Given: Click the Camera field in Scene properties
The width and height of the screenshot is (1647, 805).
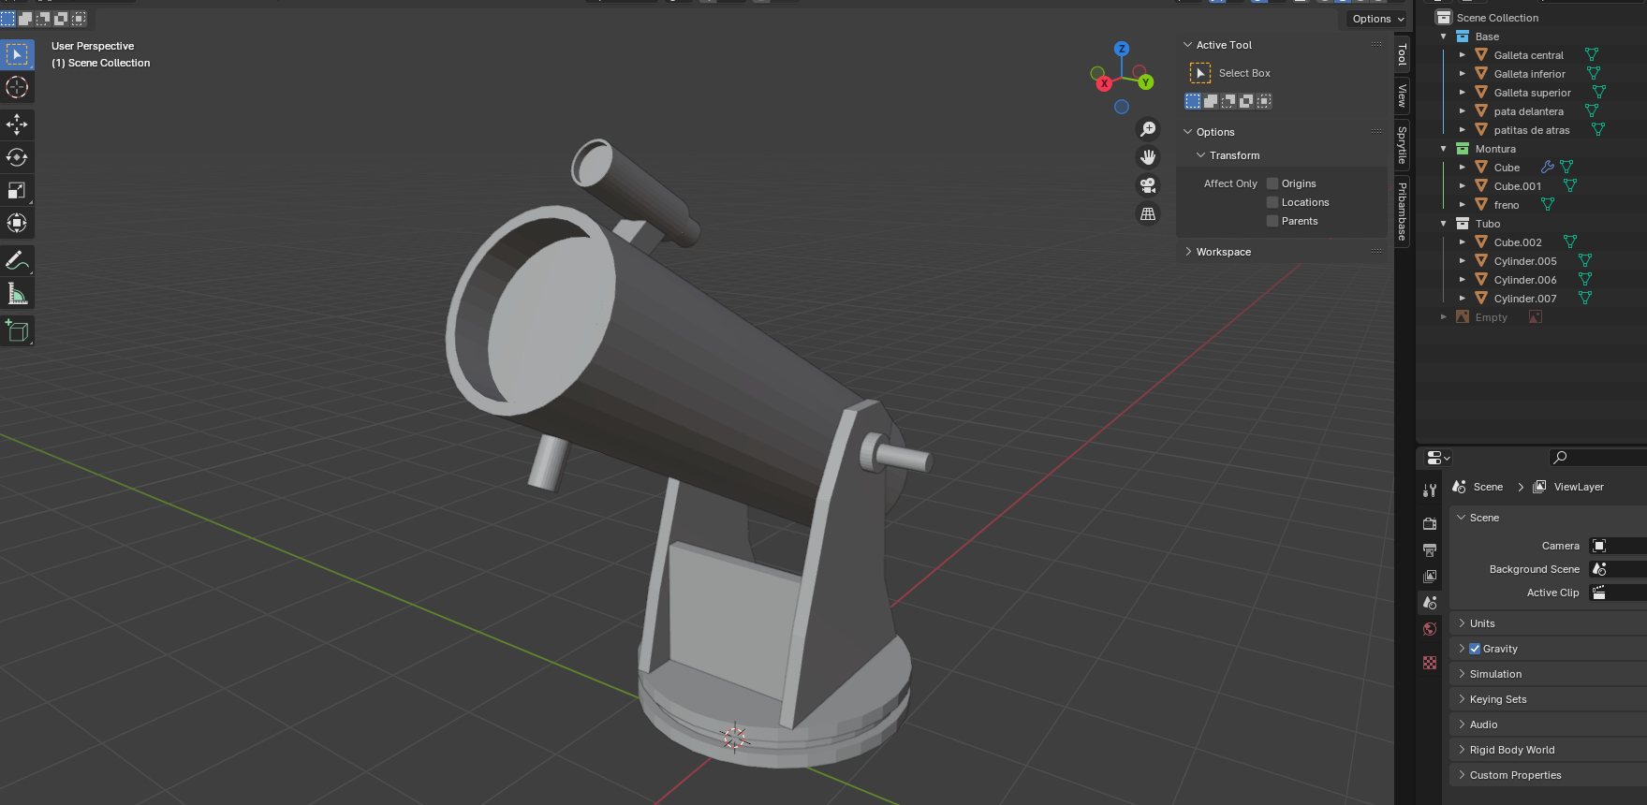Looking at the screenshot, I should click(x=1618, y=546).
